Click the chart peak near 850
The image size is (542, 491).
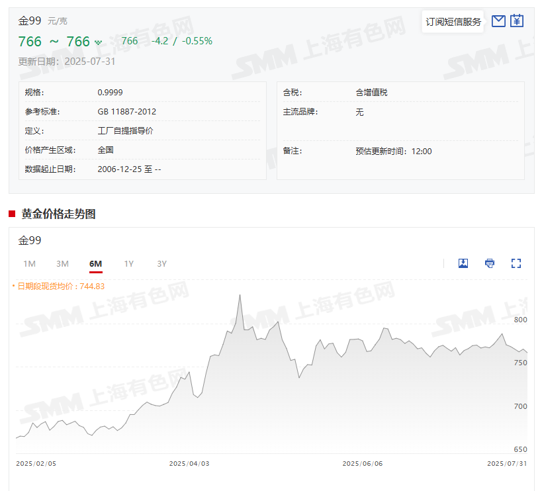pos(240,295)
